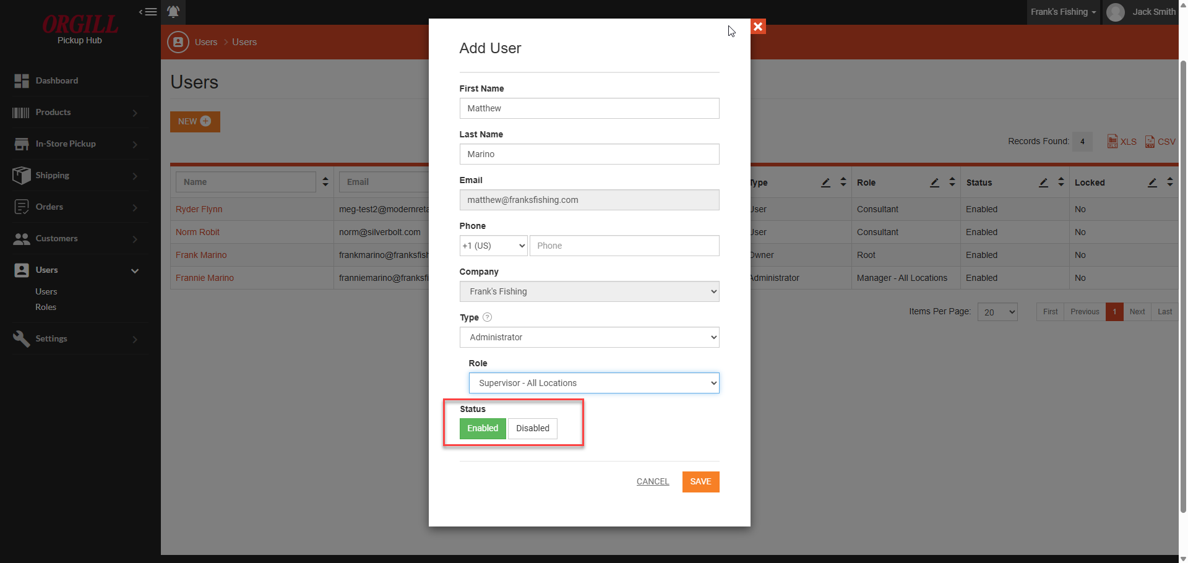Set status to Disabled
The image size is (1188, 563).
pyautogui.click(x=533, y=429)
